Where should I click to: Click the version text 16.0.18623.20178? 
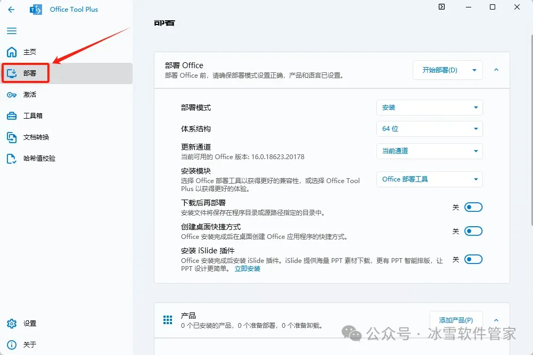(278, 157)
